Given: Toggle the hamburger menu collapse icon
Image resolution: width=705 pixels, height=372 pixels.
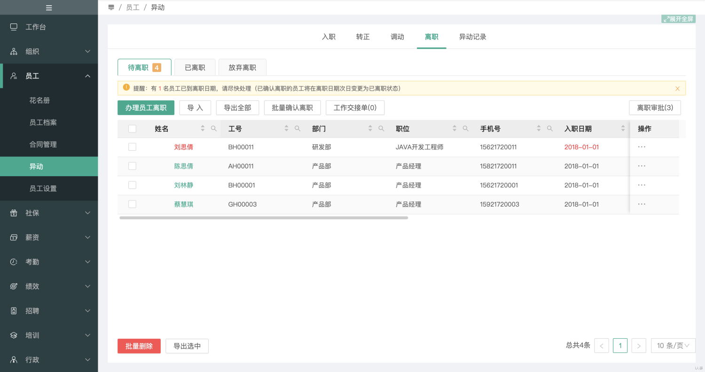Looking at the screenshot, I should pos(49,8).
